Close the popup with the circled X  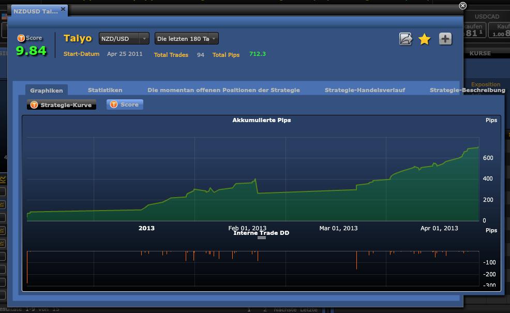pos(462,6)
